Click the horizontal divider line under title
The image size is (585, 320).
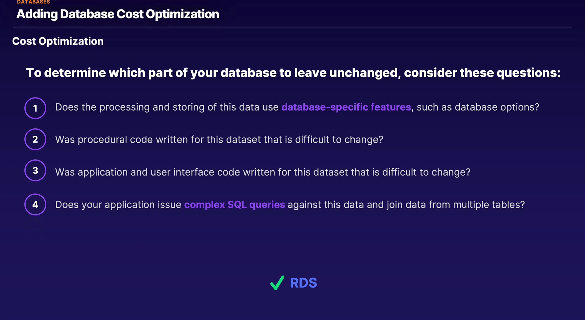pos(292,27)
